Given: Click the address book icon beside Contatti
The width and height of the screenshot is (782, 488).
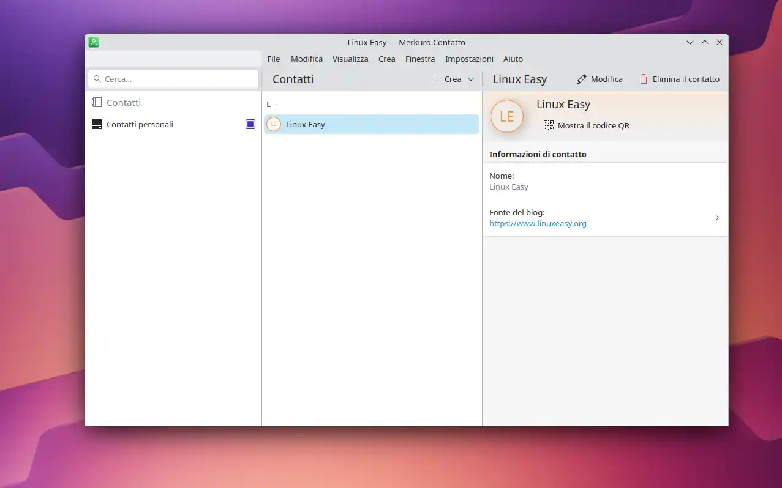Looking at the screenshot, I should click(x=97, y=103).
